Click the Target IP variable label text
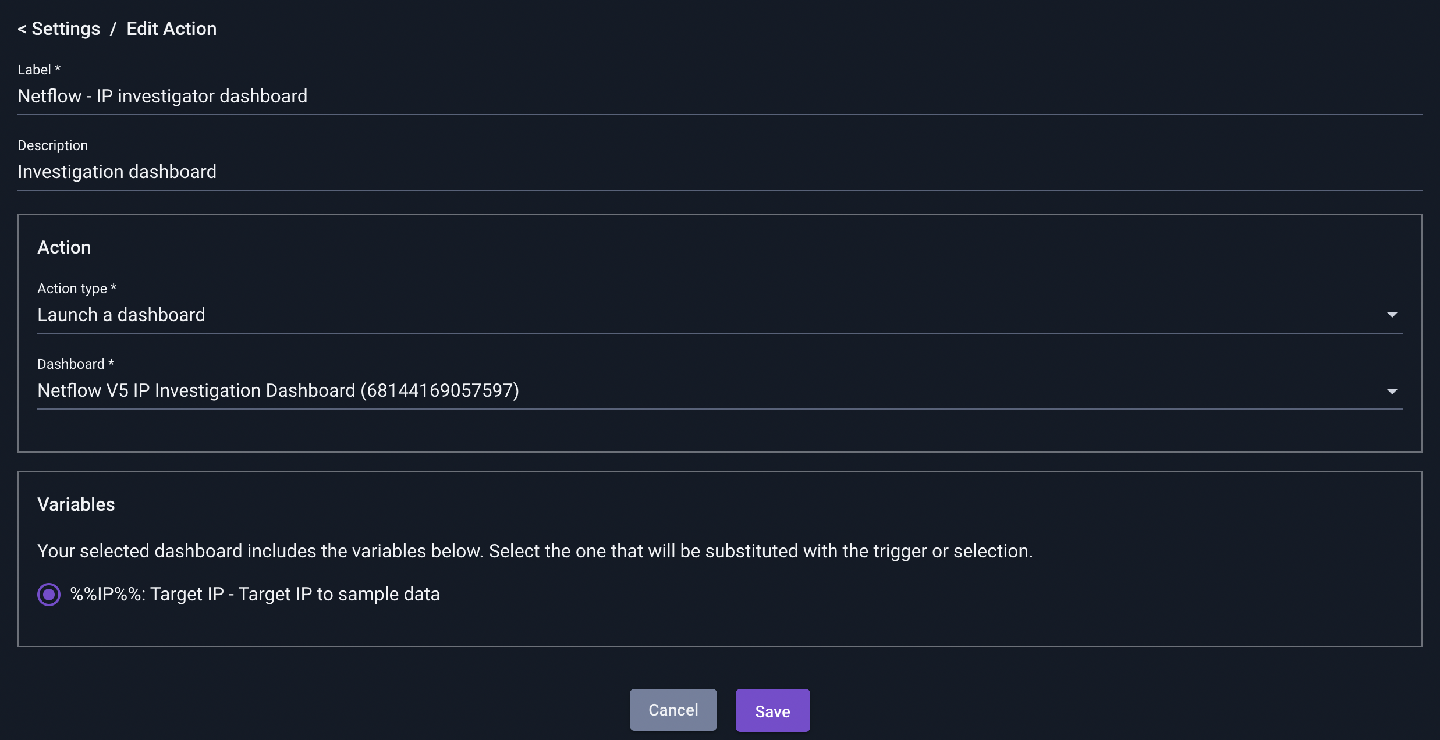1440x740 pixels. [x=255, y=595]
